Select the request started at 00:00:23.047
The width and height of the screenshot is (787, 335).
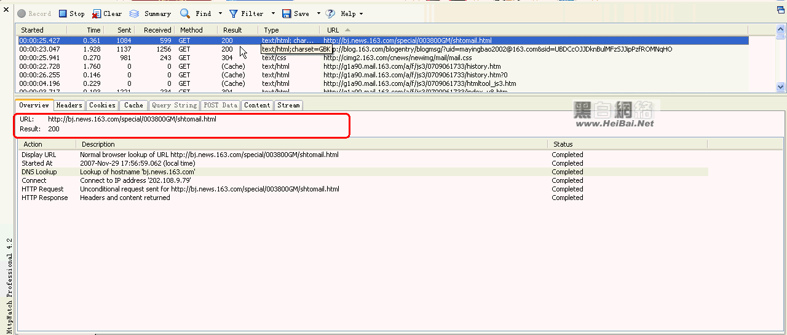click(x=382, y=49)
